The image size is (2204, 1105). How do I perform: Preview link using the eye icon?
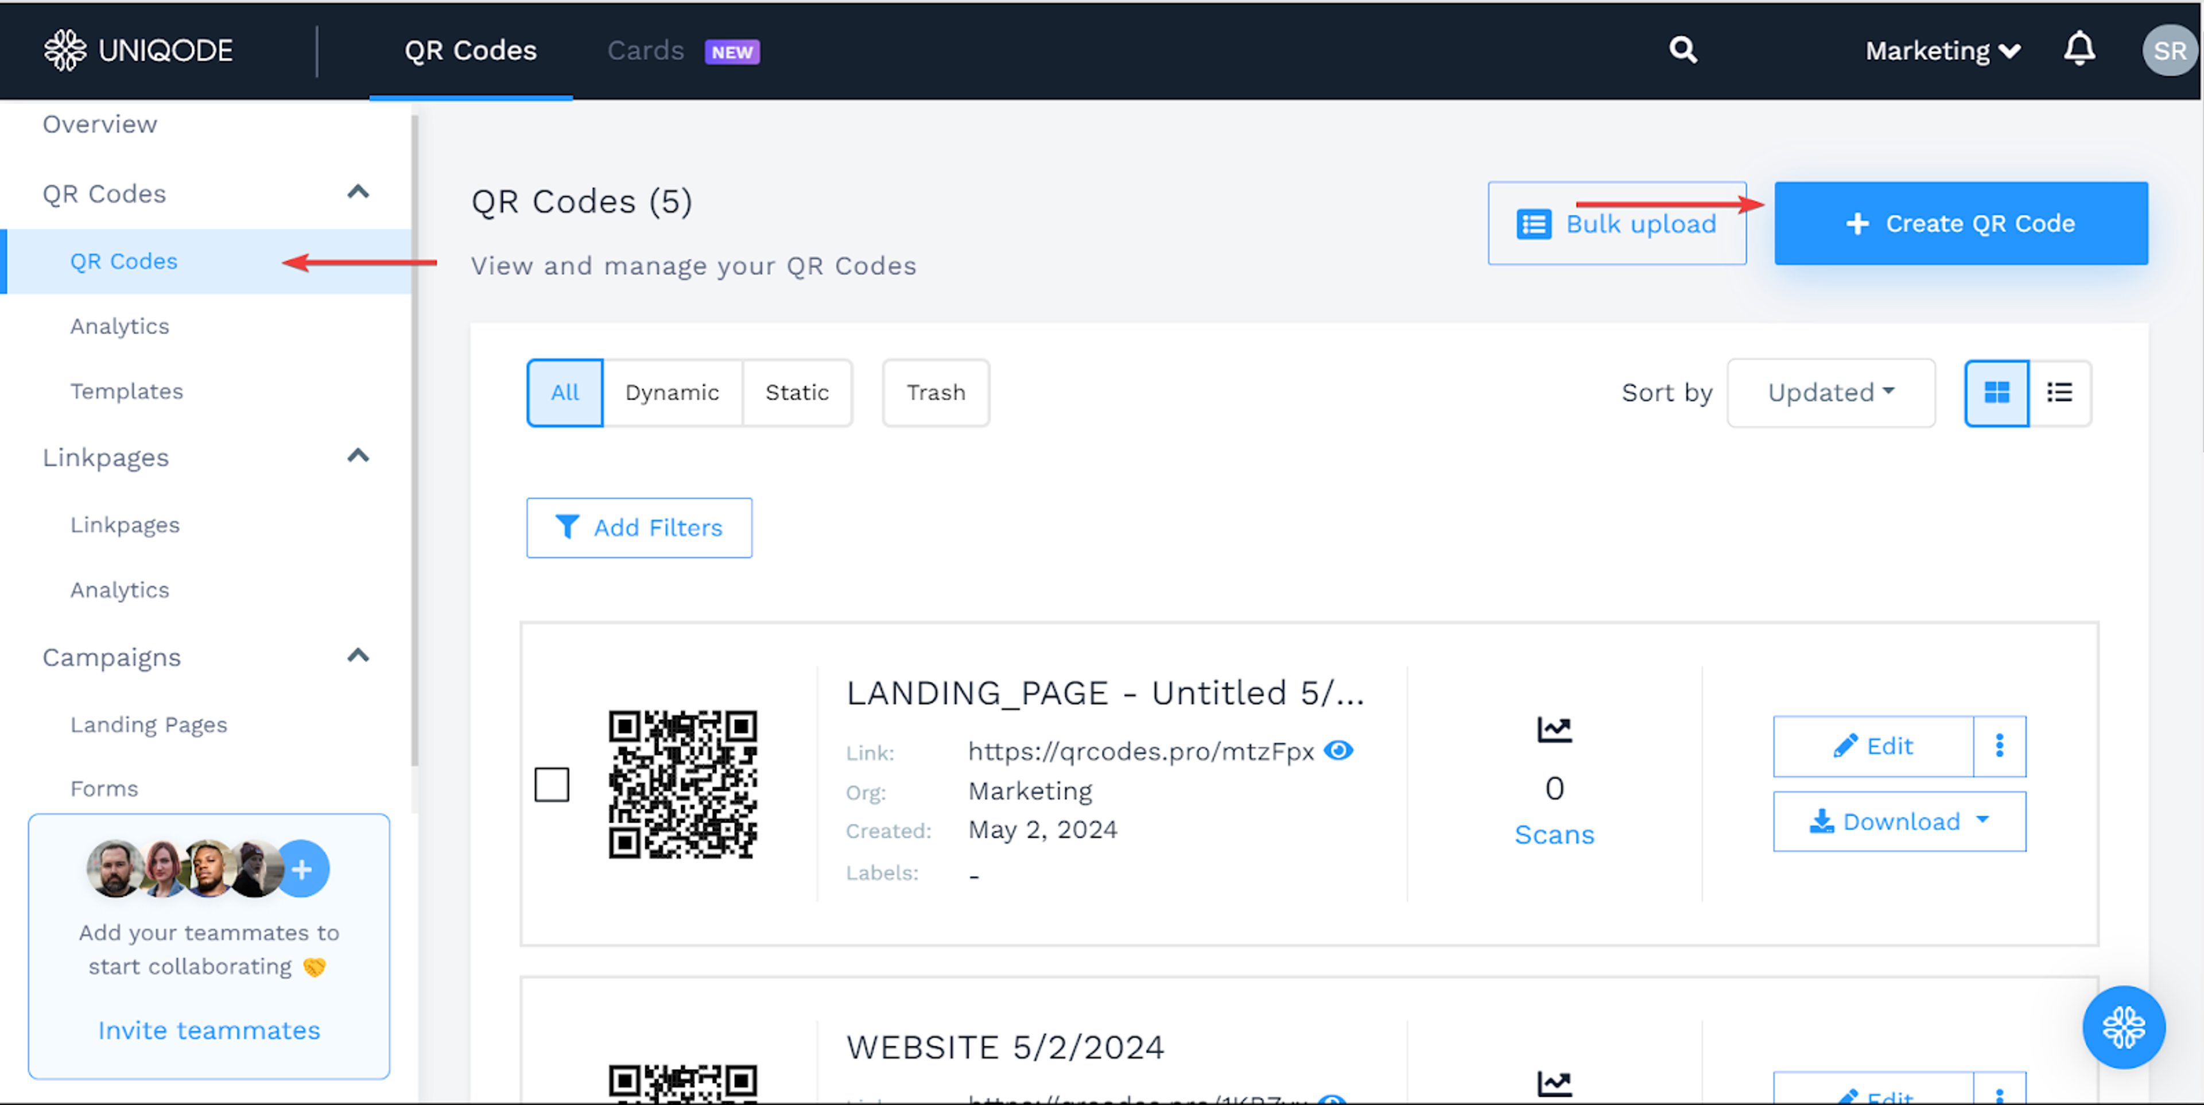click(1338, 751)
